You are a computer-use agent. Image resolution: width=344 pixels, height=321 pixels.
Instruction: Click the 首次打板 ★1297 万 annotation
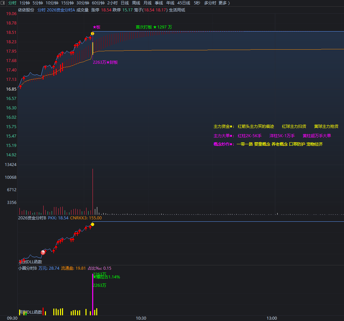point(154,27)
